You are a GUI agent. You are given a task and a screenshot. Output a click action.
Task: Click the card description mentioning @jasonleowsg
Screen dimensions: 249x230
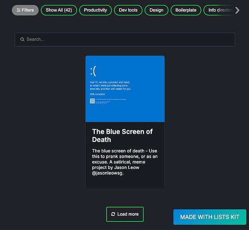[x=125, y=162]
